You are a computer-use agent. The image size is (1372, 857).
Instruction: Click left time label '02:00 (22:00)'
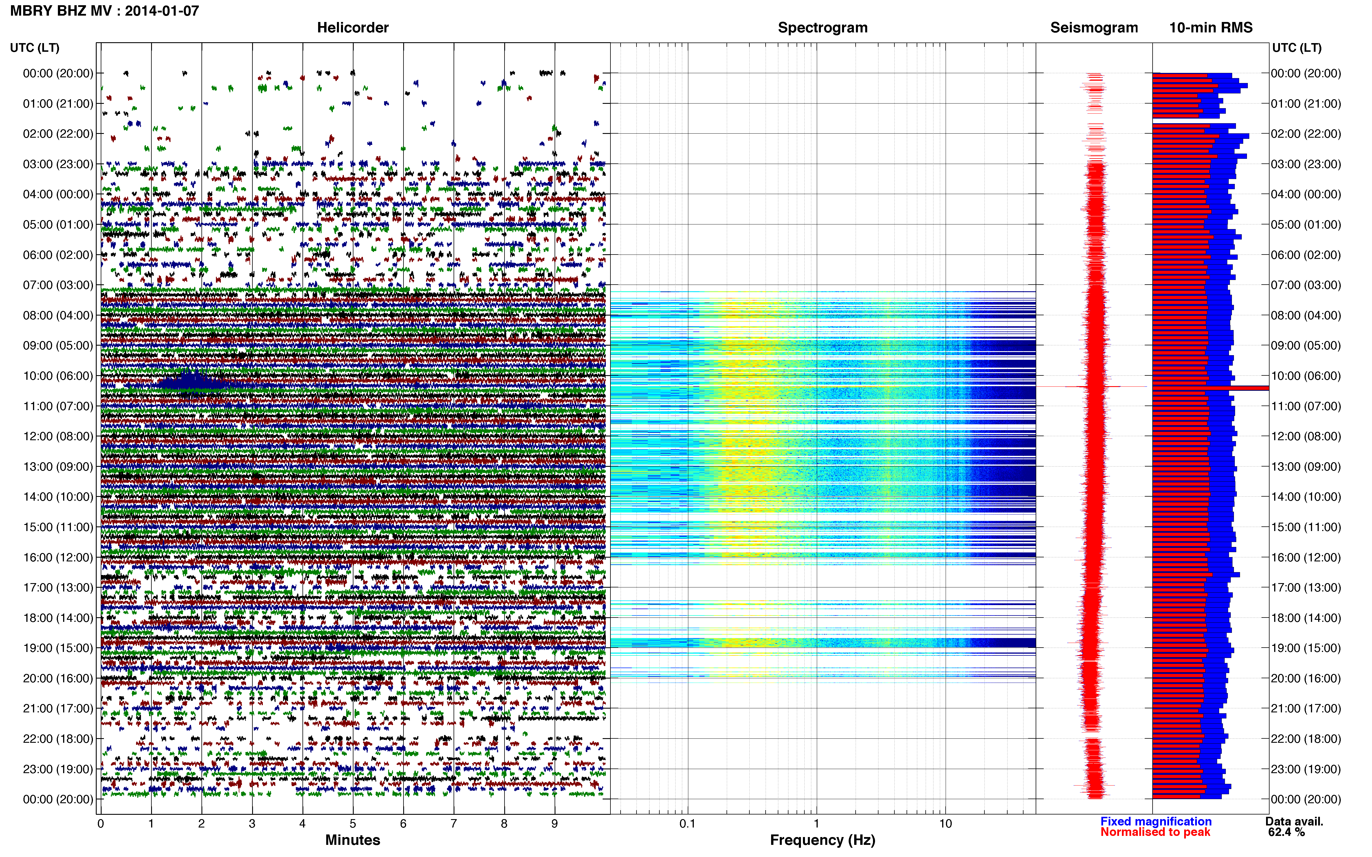coord(58,134)
